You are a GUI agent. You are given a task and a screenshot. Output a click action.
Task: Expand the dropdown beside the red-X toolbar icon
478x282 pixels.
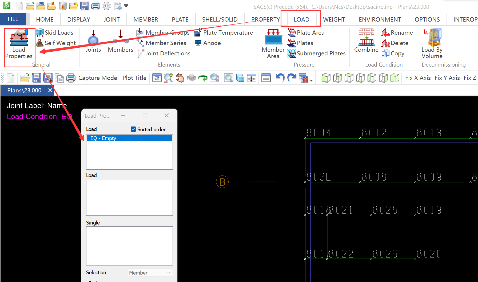(x=311, y=80)
